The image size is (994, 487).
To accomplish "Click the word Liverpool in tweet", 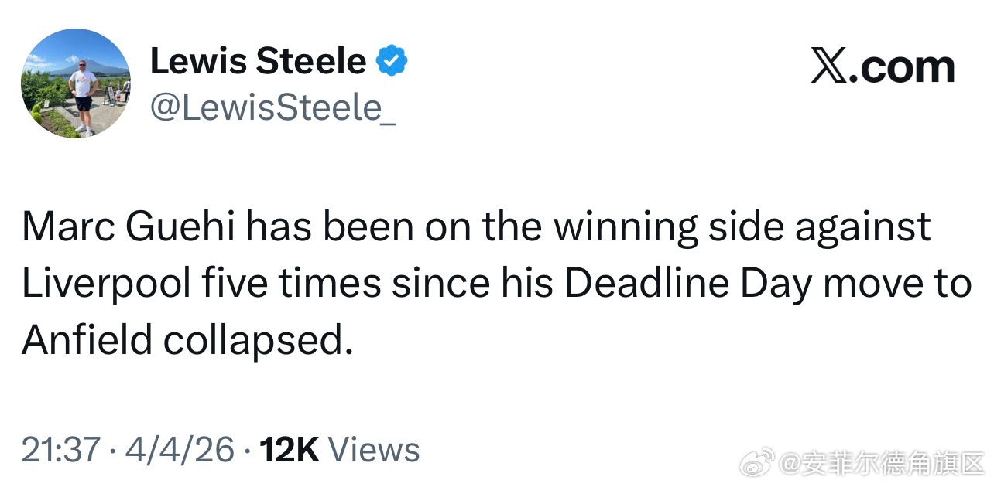I will [x=106, y=284].
